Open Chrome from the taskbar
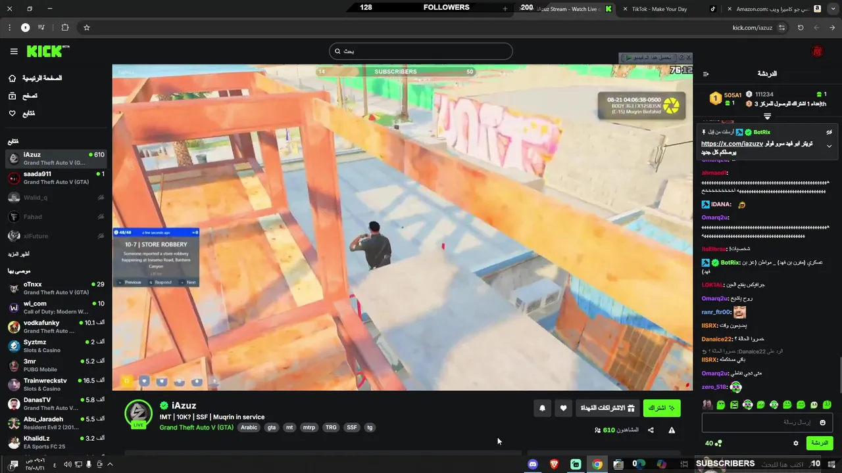 click(x=597, y=464)
